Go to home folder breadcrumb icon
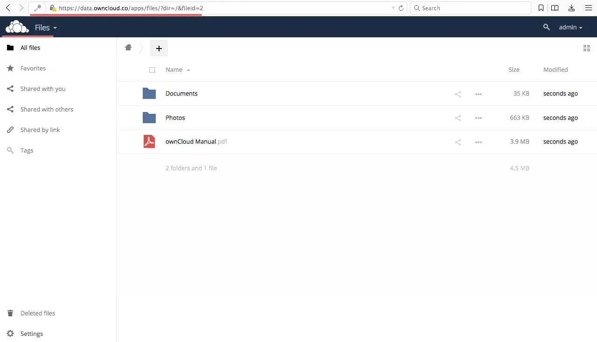597x342 pixels. click(128, 48)
